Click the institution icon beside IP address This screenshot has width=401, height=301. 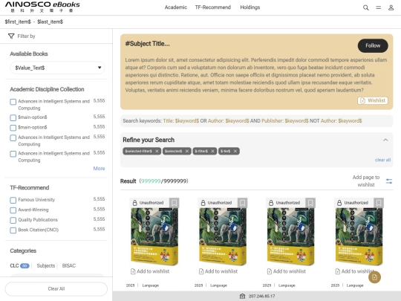242,296
